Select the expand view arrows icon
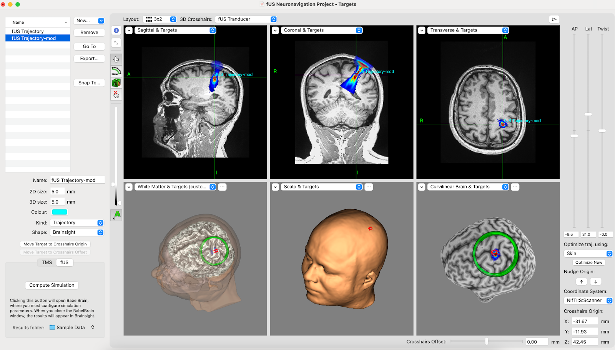This screenshot has width=615, height=350. pyautogui.click(x=116, y=43)
